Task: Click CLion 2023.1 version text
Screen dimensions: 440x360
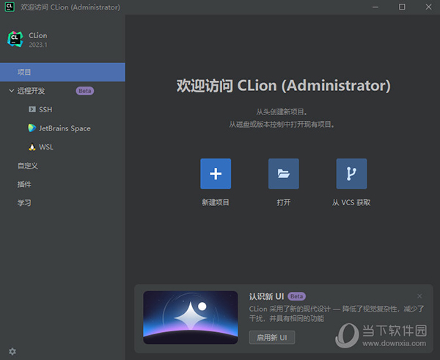Action: pyautogui.click(x=38, y=45)
